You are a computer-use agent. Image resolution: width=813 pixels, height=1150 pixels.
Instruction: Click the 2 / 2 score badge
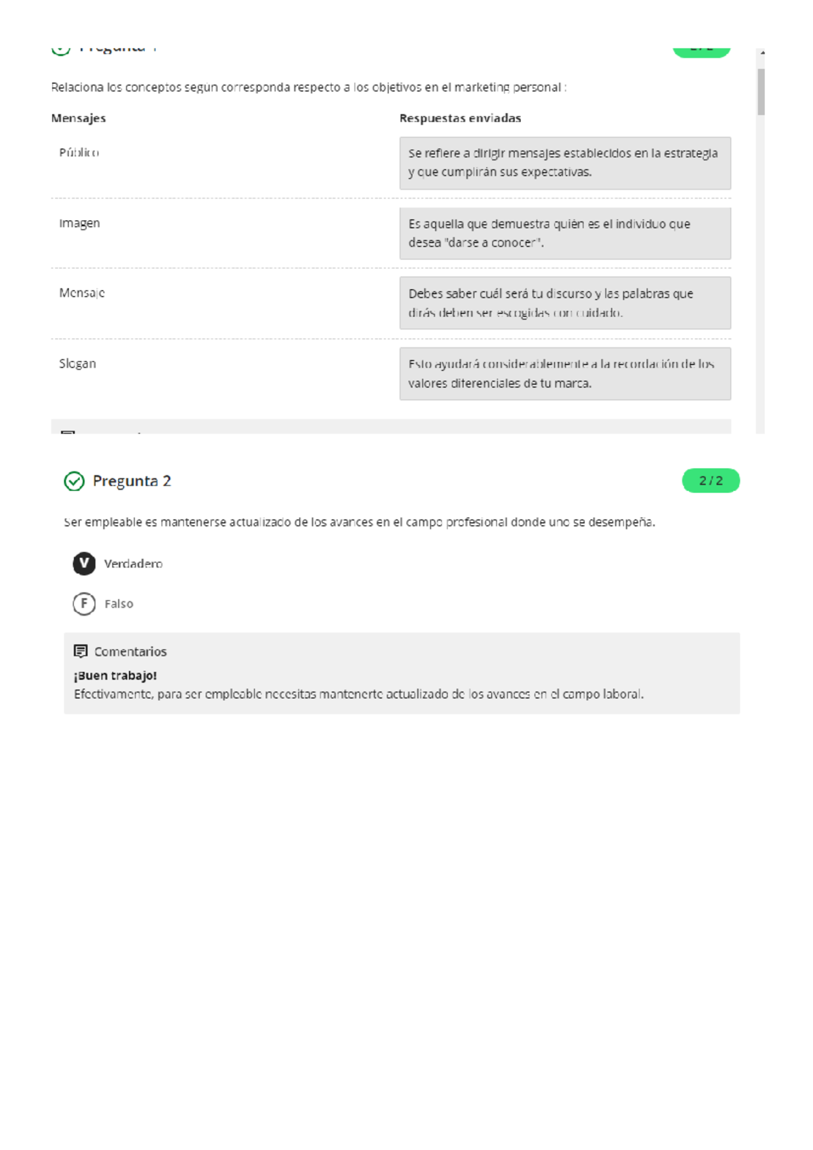click(711, 481)
